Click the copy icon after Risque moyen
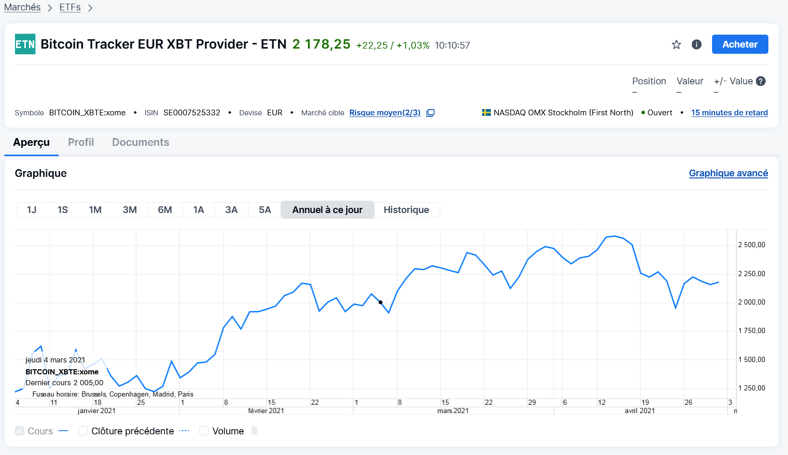788x455 pixels. click(430, 113)
